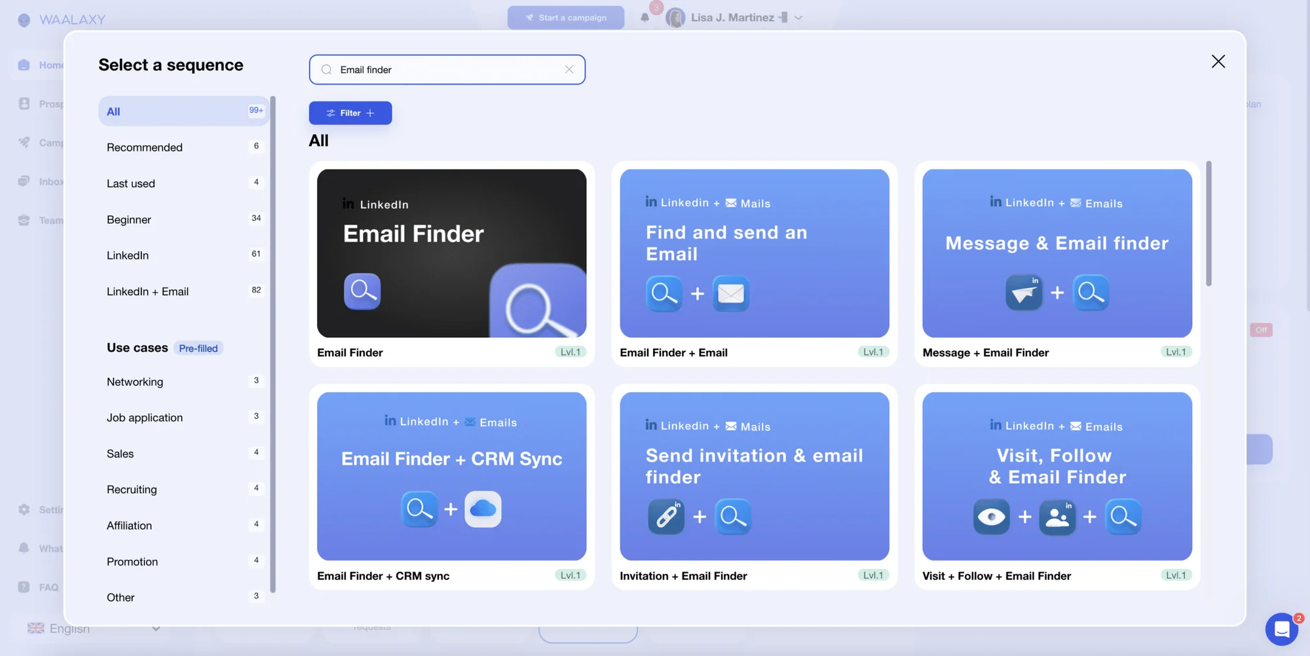Expand the English language dropdown
The width and height of the screenshot is (1310, 656).
156,629
